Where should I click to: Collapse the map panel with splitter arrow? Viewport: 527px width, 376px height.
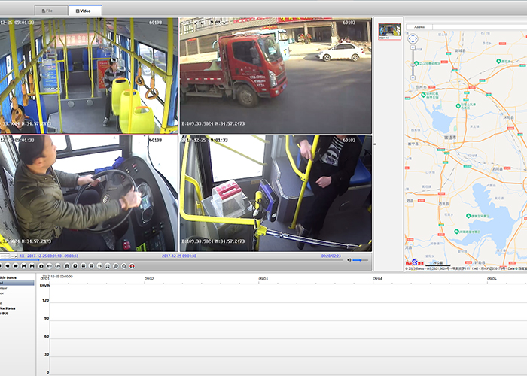pos(374,144)
